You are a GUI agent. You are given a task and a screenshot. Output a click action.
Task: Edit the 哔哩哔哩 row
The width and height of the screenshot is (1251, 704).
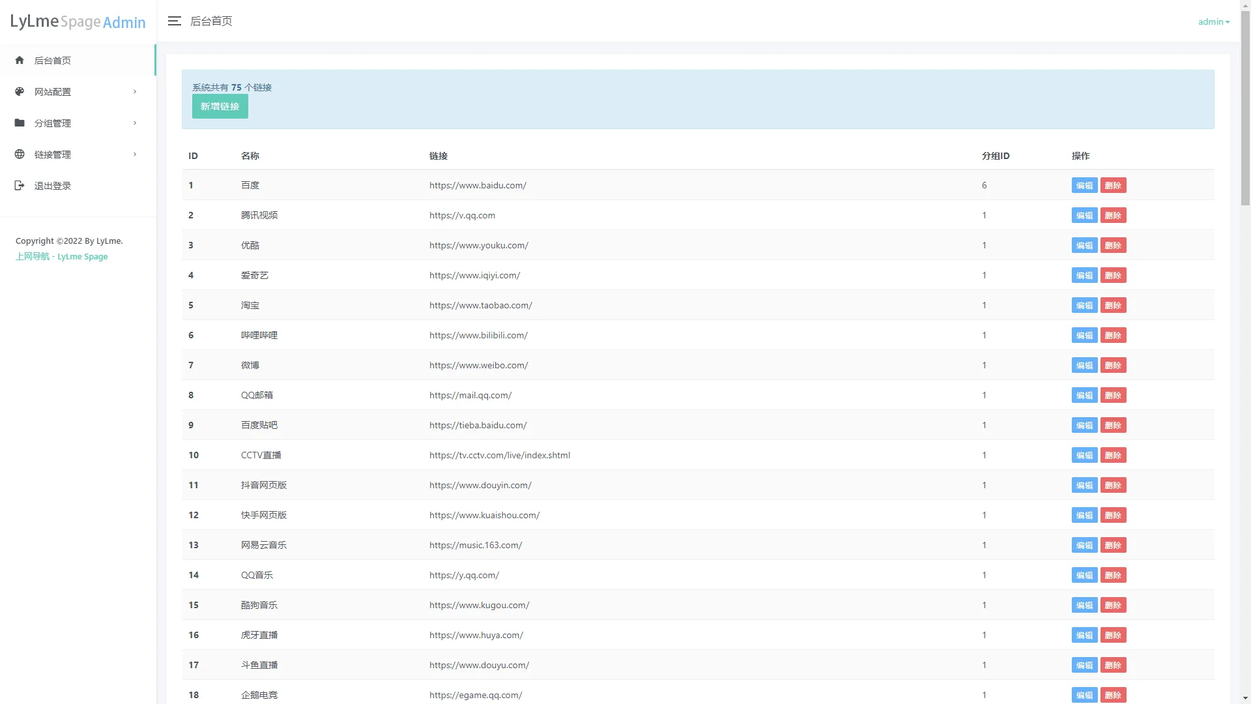(1084, 335)
